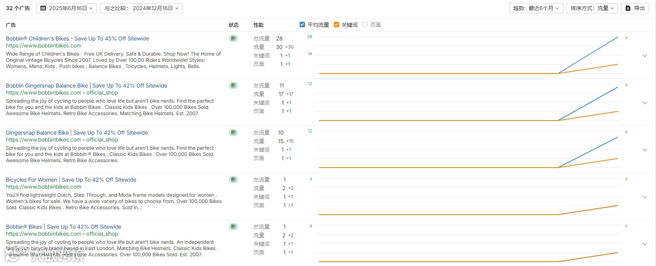The image size is (656, 266).
Task: Click the 32 个广告 count label
Action: point(18,8)
